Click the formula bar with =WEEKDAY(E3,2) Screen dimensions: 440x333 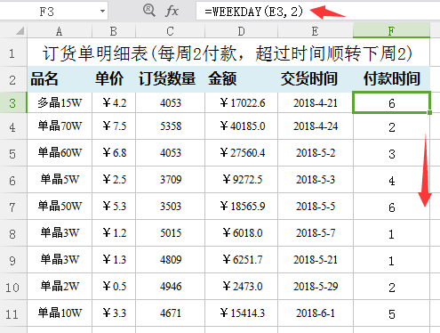317,12
